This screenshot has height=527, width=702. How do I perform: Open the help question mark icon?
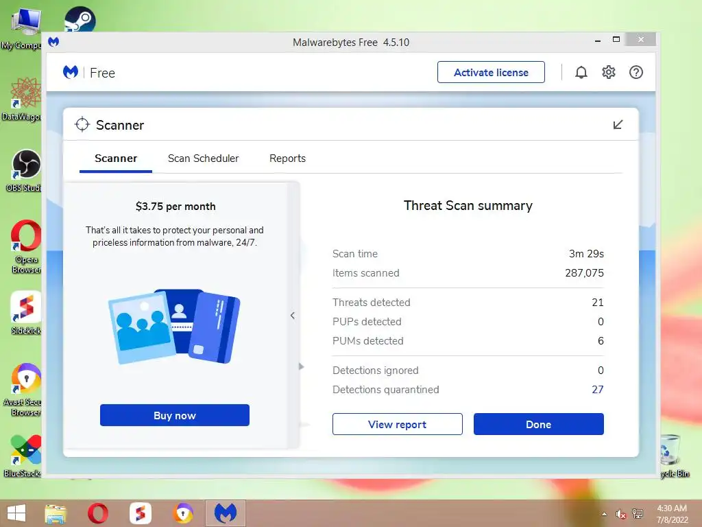click(636, 72)
